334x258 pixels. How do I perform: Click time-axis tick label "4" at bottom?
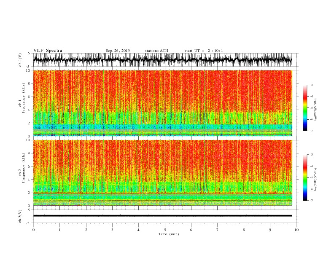coord(138,230)
